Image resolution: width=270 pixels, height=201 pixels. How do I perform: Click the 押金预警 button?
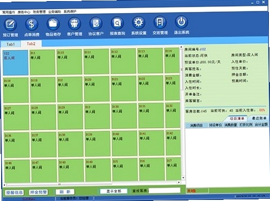tap(38, 192)
